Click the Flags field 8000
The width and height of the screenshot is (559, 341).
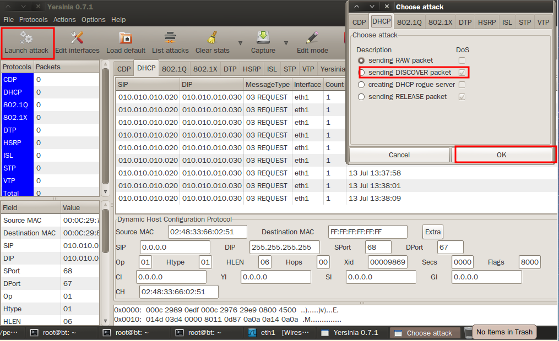pos(530,262)
